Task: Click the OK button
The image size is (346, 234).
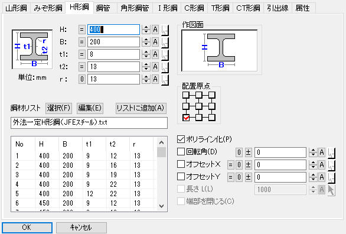Action: [27, 227]
